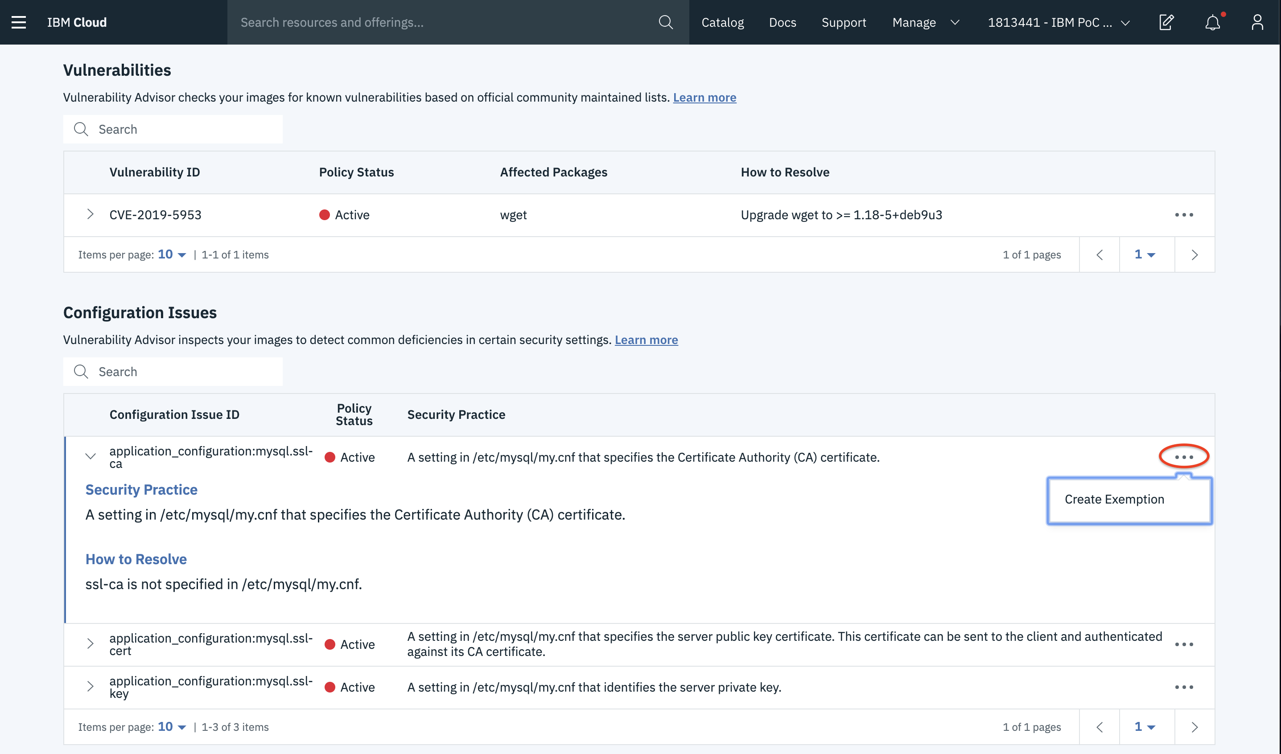The width and height of the screenshot is (1281, 754).
Task: Click the Vulnerabilities search field
Action: coord(173,129)
